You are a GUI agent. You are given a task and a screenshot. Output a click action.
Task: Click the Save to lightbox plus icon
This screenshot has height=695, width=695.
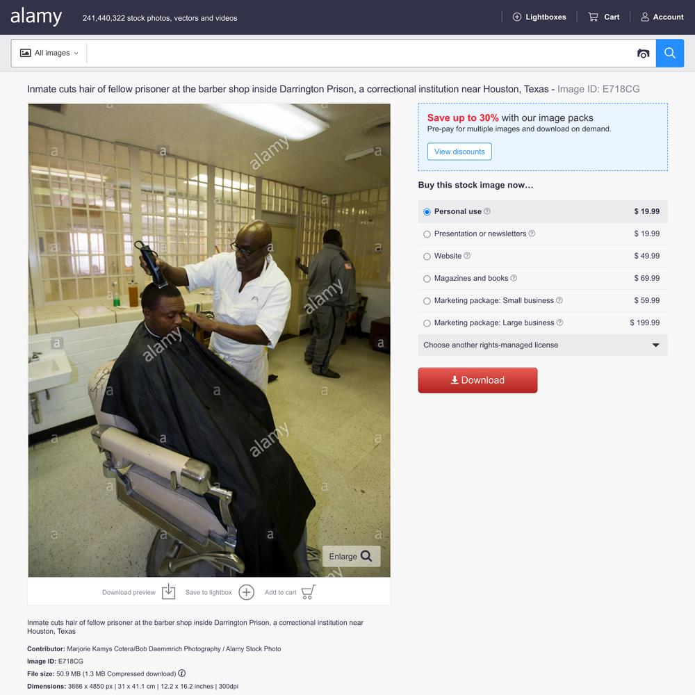click(247, 592)
